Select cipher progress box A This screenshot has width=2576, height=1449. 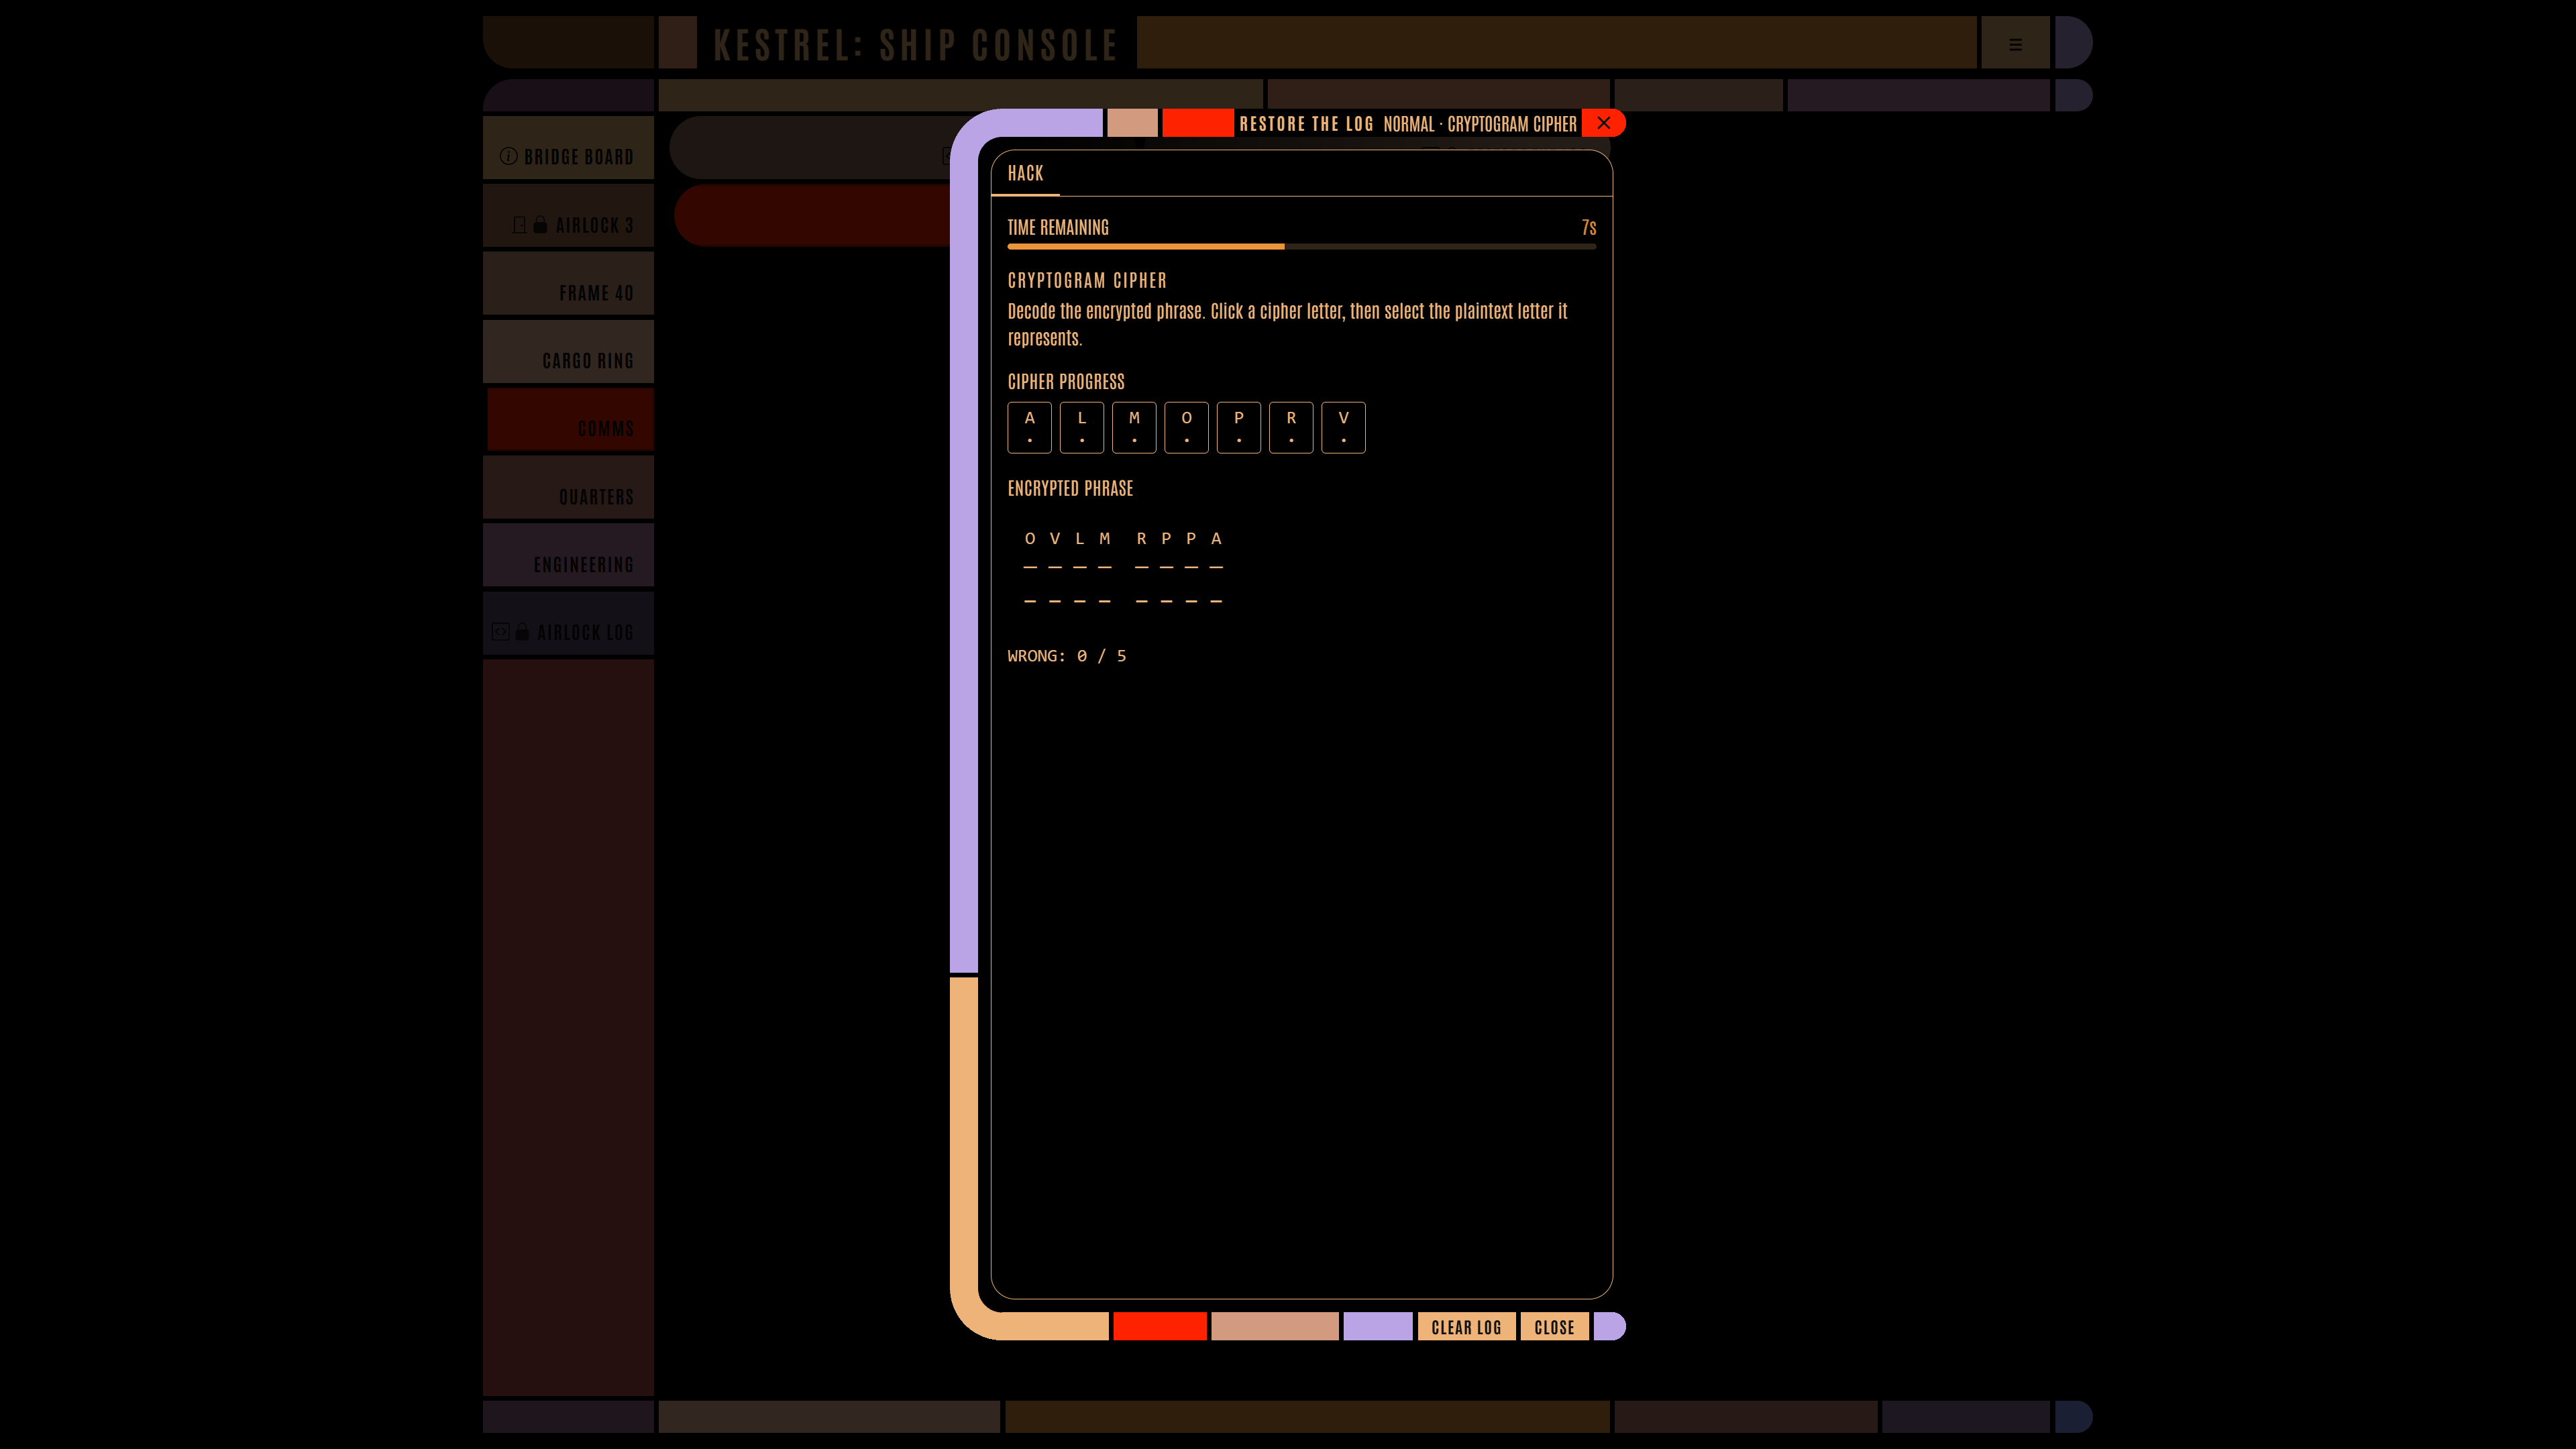coord(1029,427)
